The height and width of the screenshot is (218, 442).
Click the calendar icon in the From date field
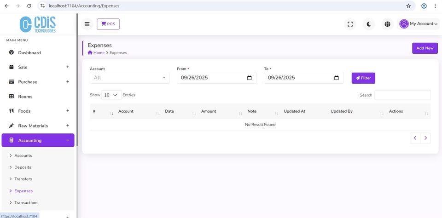250,78
